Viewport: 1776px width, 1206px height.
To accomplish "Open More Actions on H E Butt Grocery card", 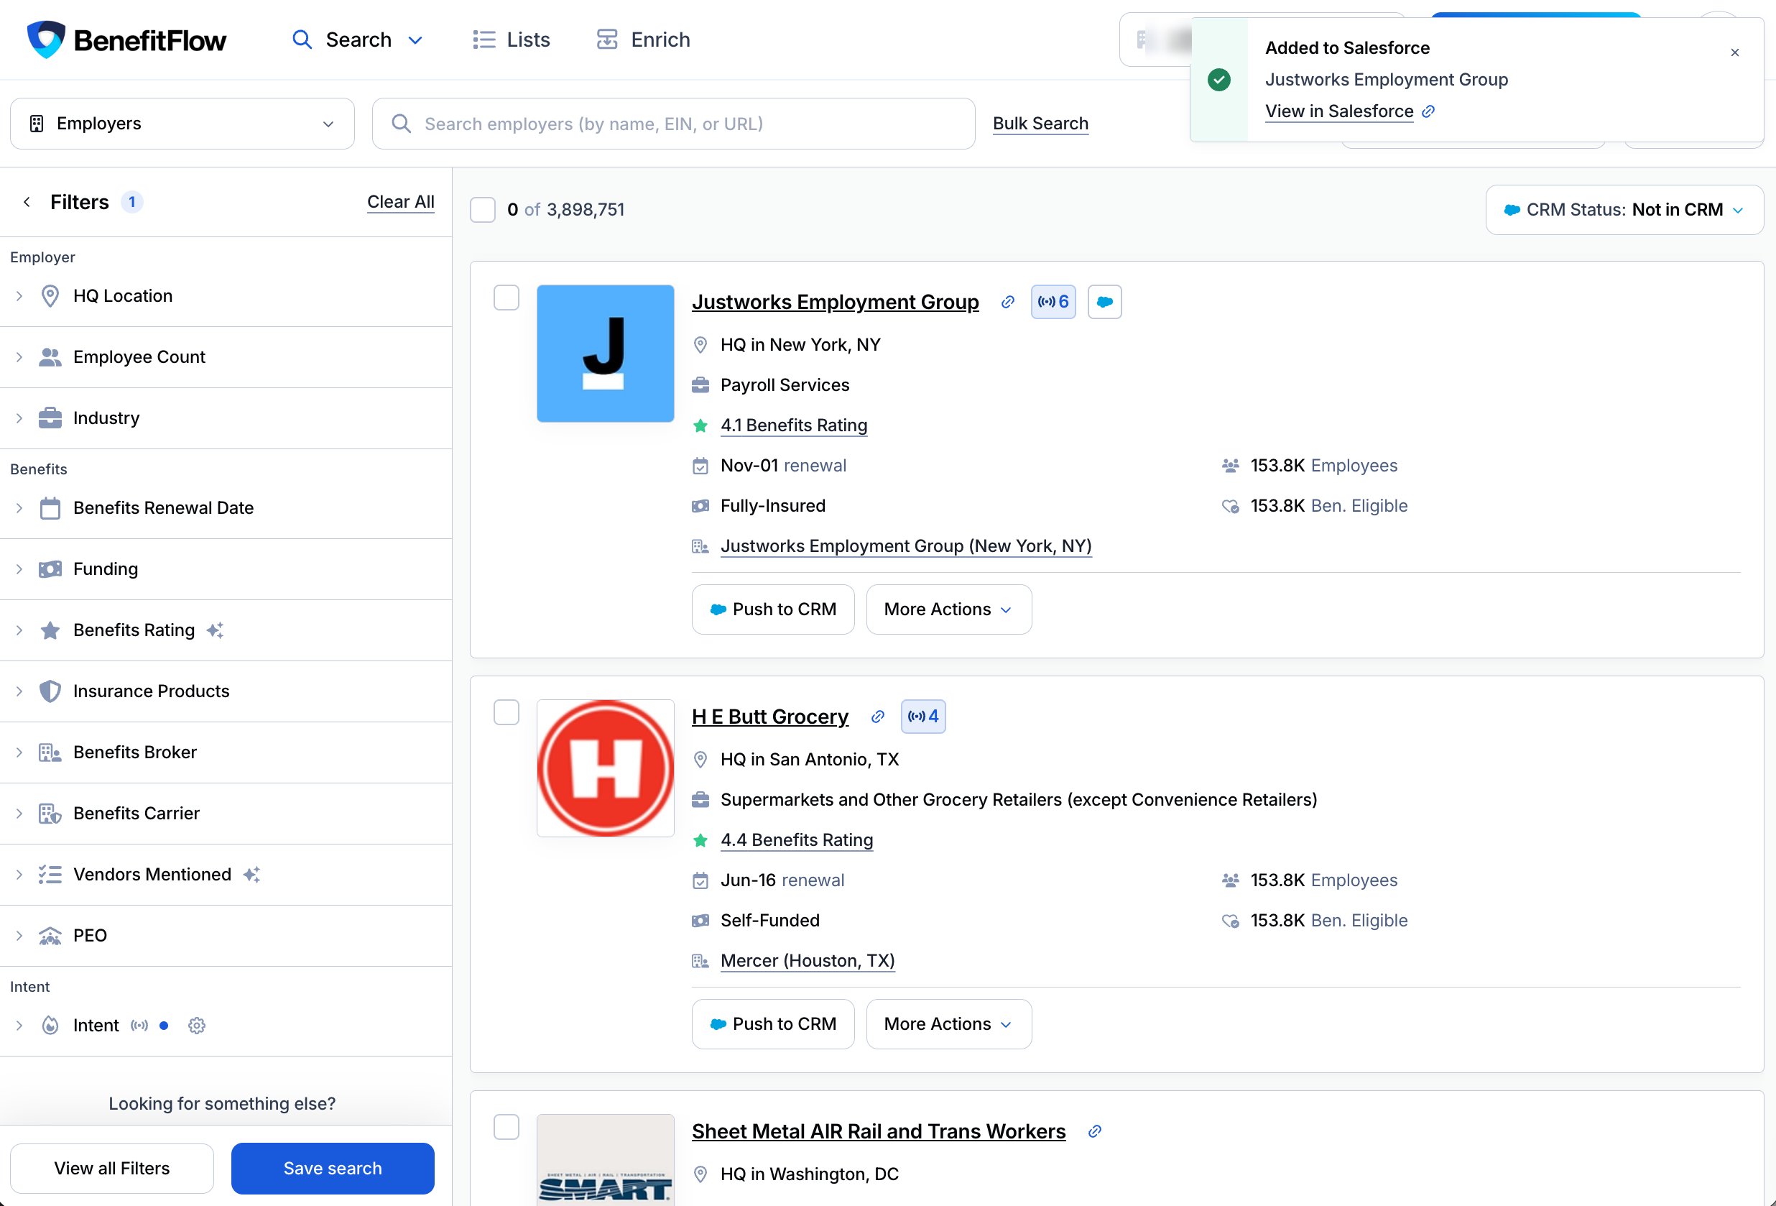I will pyautogui.click(x=948, y=1024).
